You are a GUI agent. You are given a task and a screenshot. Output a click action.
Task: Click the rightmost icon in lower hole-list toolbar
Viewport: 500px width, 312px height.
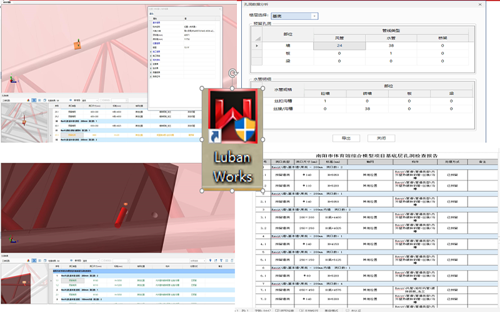(232, 260)
